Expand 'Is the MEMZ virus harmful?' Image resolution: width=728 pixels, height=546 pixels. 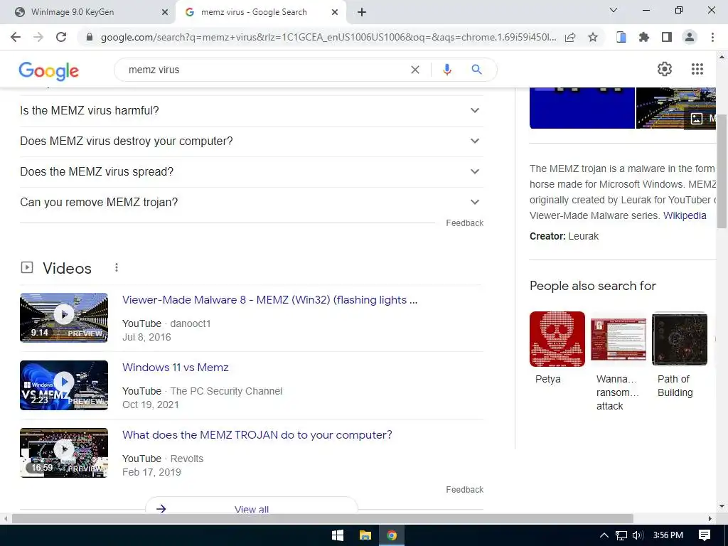point(252,110)
